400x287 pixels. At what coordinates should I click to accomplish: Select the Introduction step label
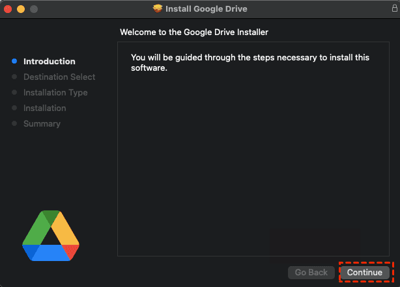[x=50, y=62]
